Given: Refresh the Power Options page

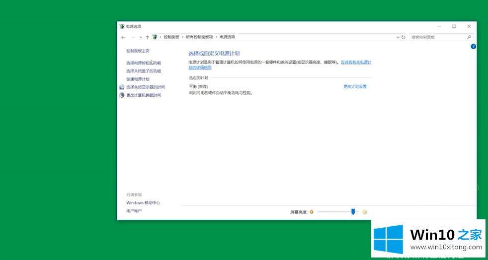Looking at the screenshot, I should [x=404, y=37].
